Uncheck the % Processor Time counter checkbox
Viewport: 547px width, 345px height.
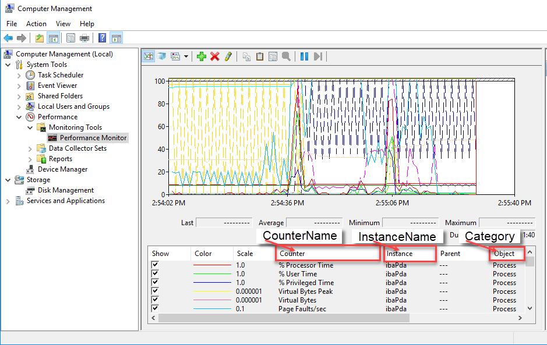click(x=156, y=265)
